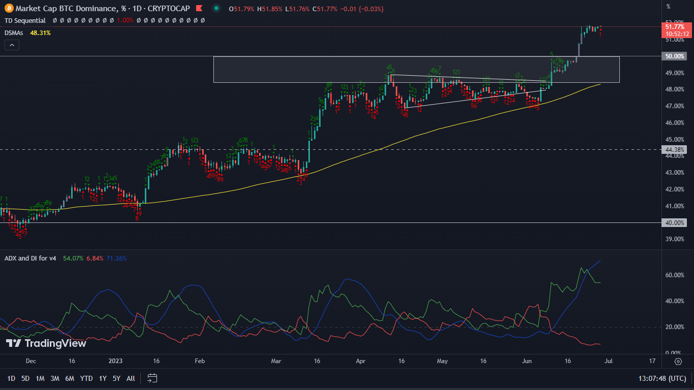The image size is (694, 390).
Task: Click the 2023 label on the time axis
Action: click(115, 361)
